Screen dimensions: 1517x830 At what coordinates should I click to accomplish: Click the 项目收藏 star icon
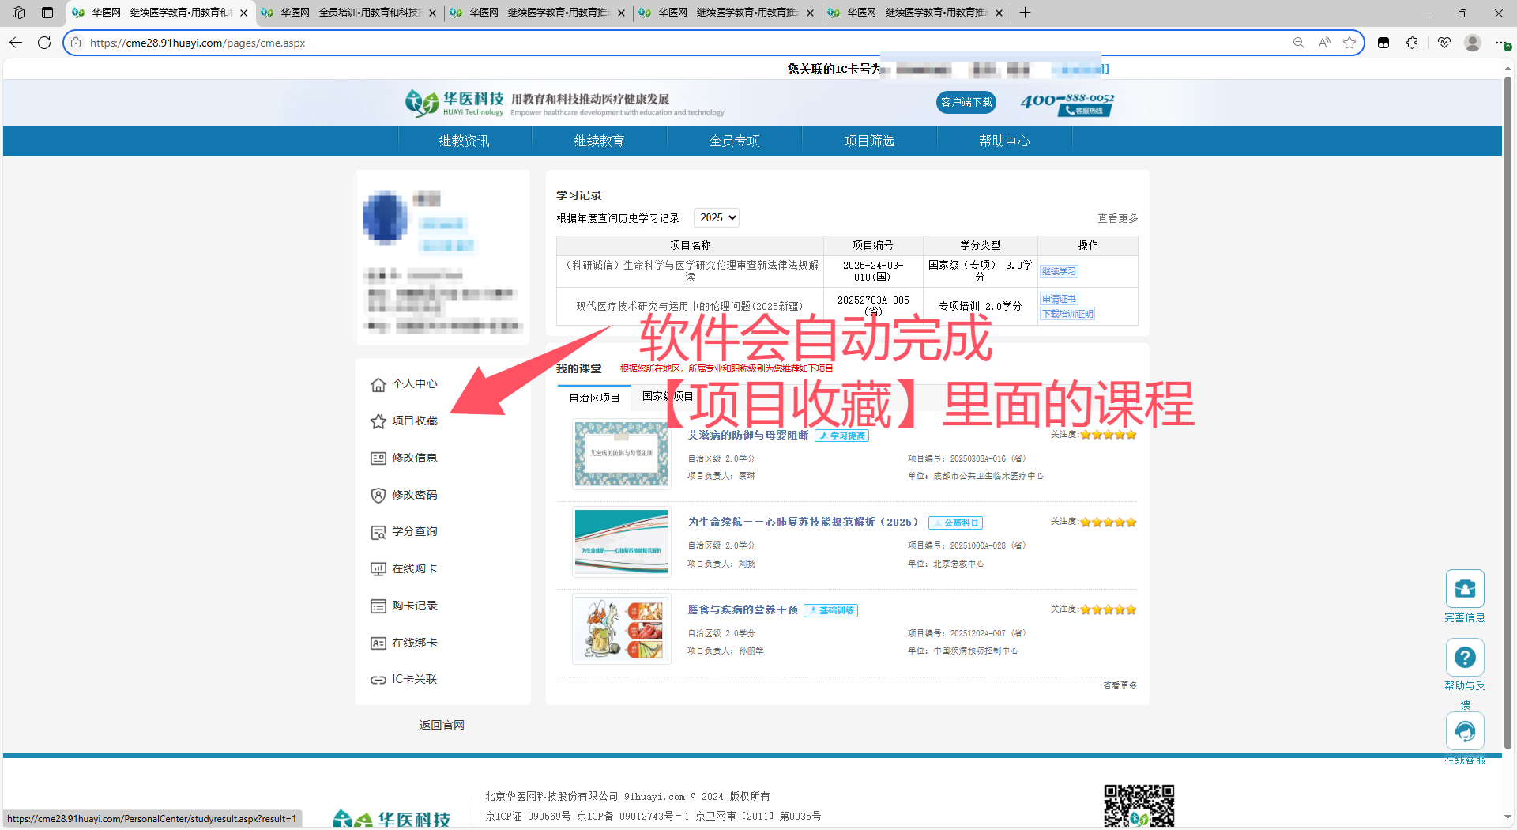[x=378, y=421]
